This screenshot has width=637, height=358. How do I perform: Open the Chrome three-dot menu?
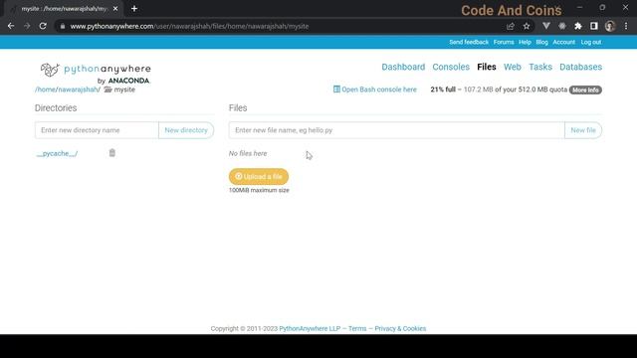coord(626,26)
